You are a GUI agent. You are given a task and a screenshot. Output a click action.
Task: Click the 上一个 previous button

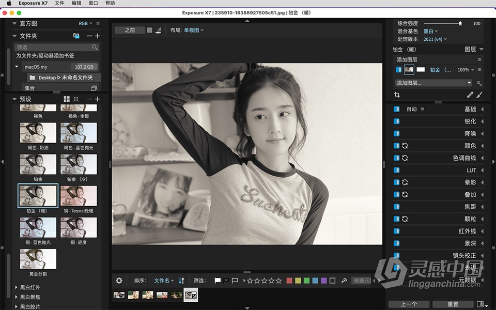[x=409, y=304]
